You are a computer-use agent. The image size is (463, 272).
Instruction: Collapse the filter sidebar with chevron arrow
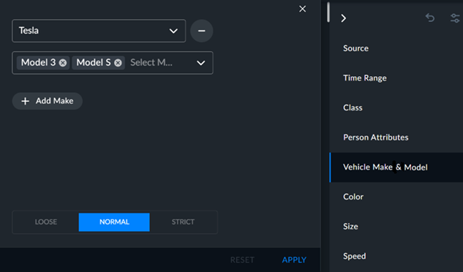[x=344, y=18]
